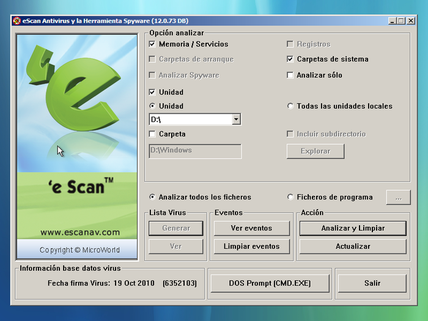Click the www.escanav.com address
The width and height of the screenshot is (428, 321).
(80, 232)
